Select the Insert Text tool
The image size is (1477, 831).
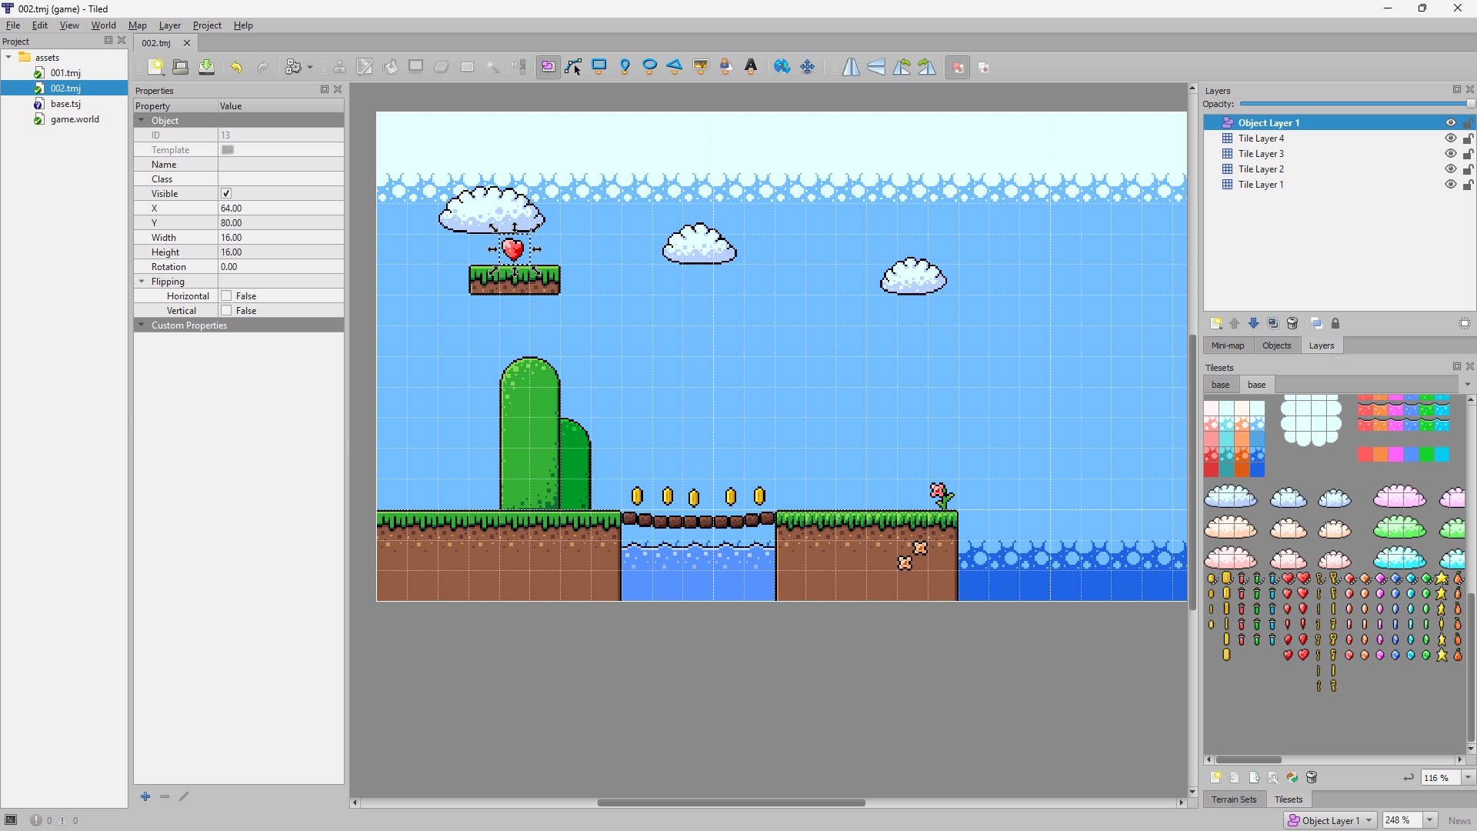click(x=751, y=67)
